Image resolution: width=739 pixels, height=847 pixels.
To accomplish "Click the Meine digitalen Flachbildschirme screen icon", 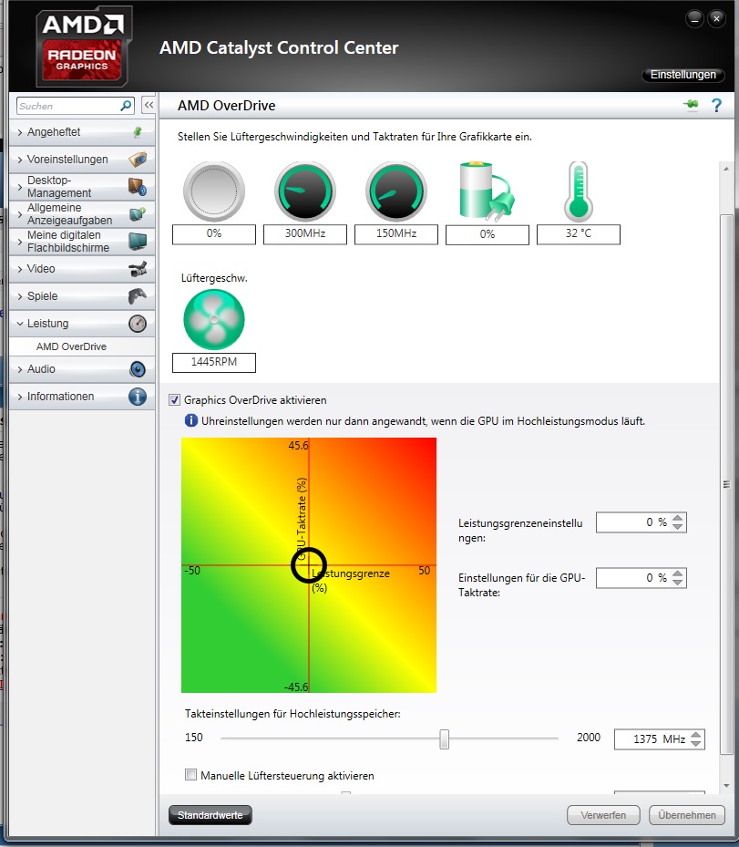I will coord(138,242).
